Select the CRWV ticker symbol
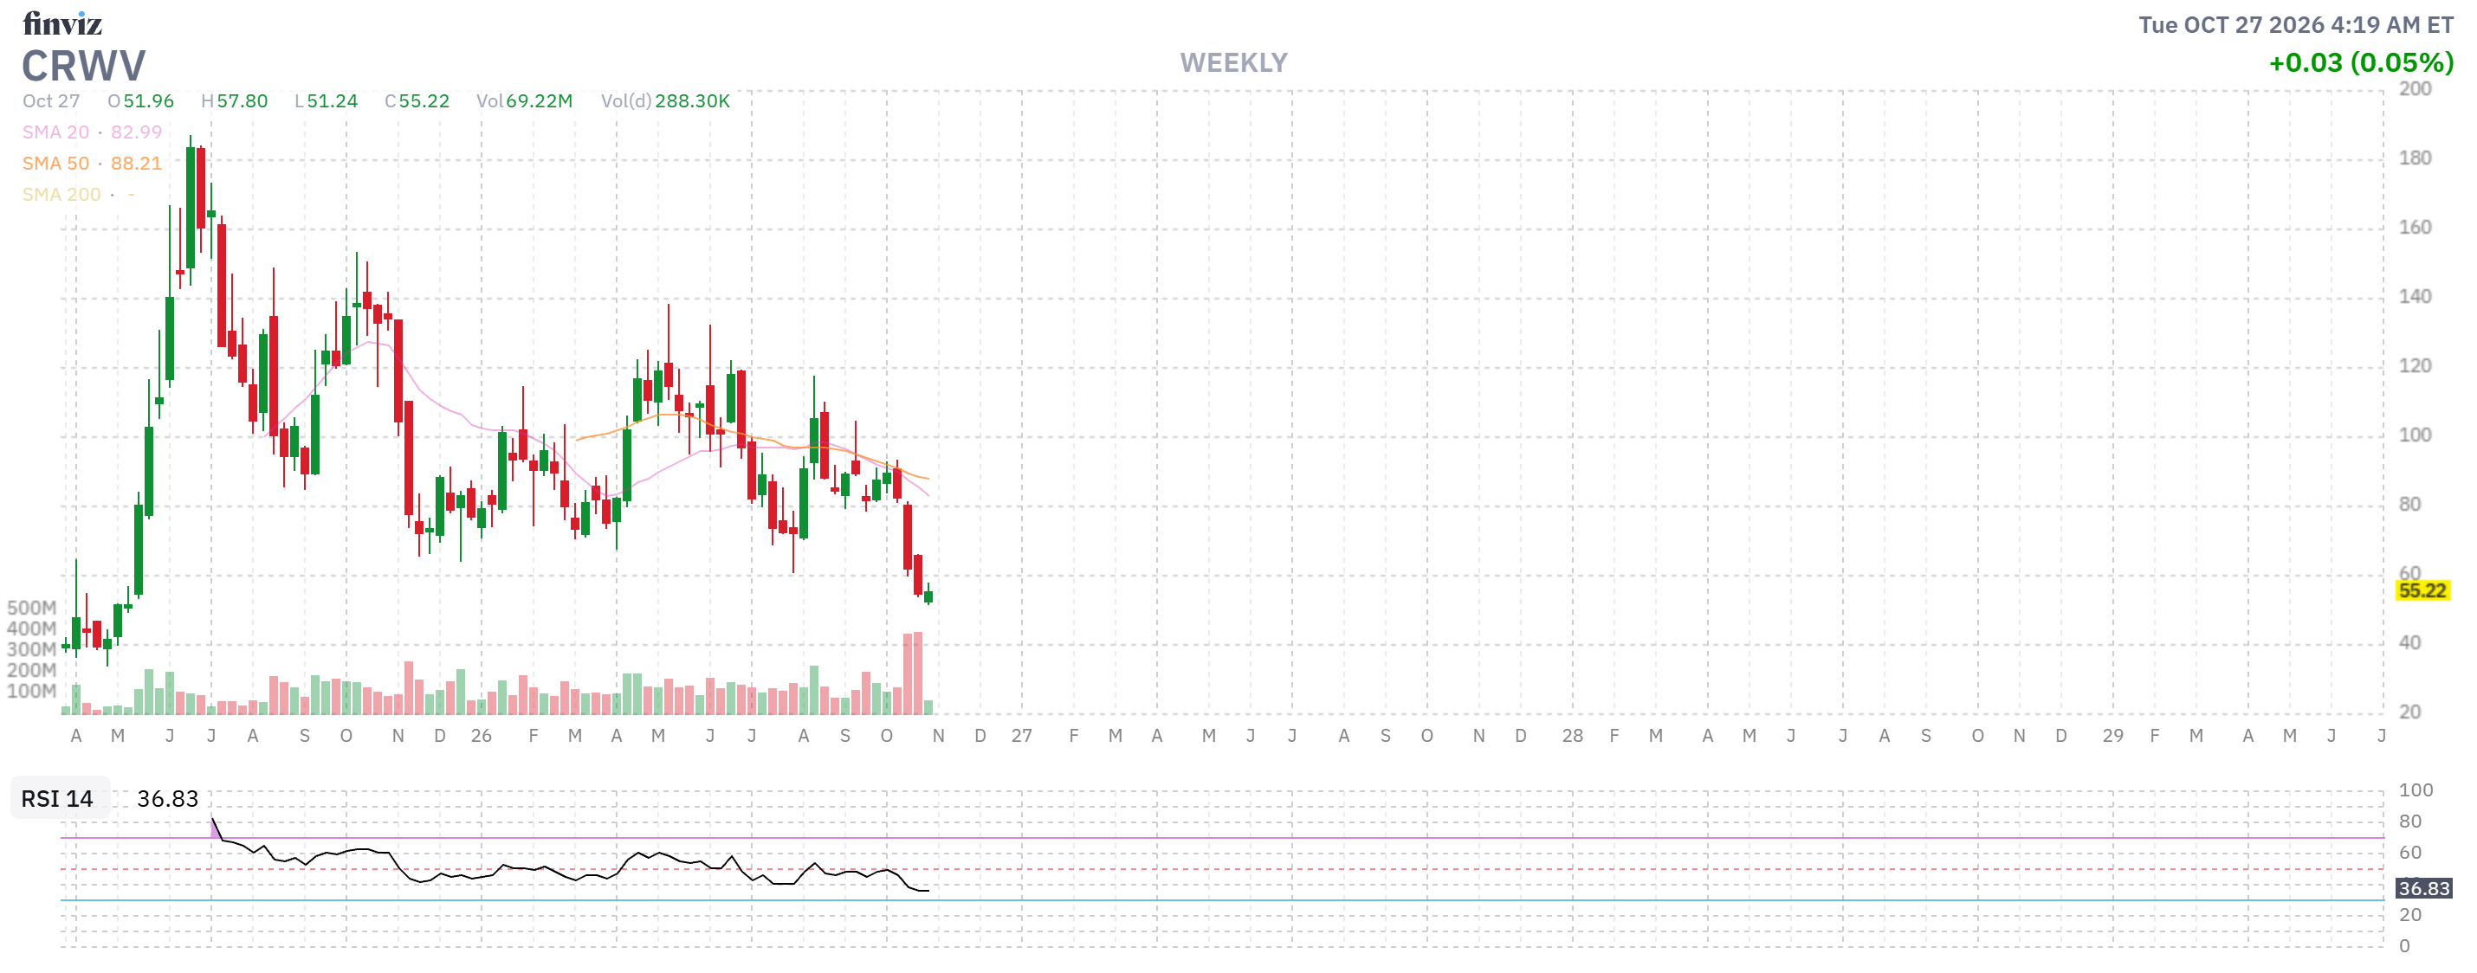2477x973 pixels. 84,67
